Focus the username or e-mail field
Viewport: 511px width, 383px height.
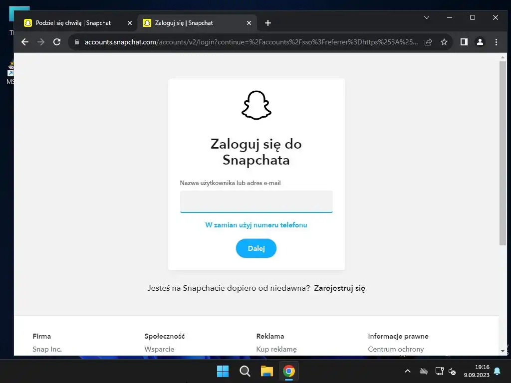[256, 201]
